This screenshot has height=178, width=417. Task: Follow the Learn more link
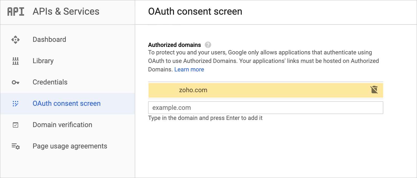tap(189, 70)
